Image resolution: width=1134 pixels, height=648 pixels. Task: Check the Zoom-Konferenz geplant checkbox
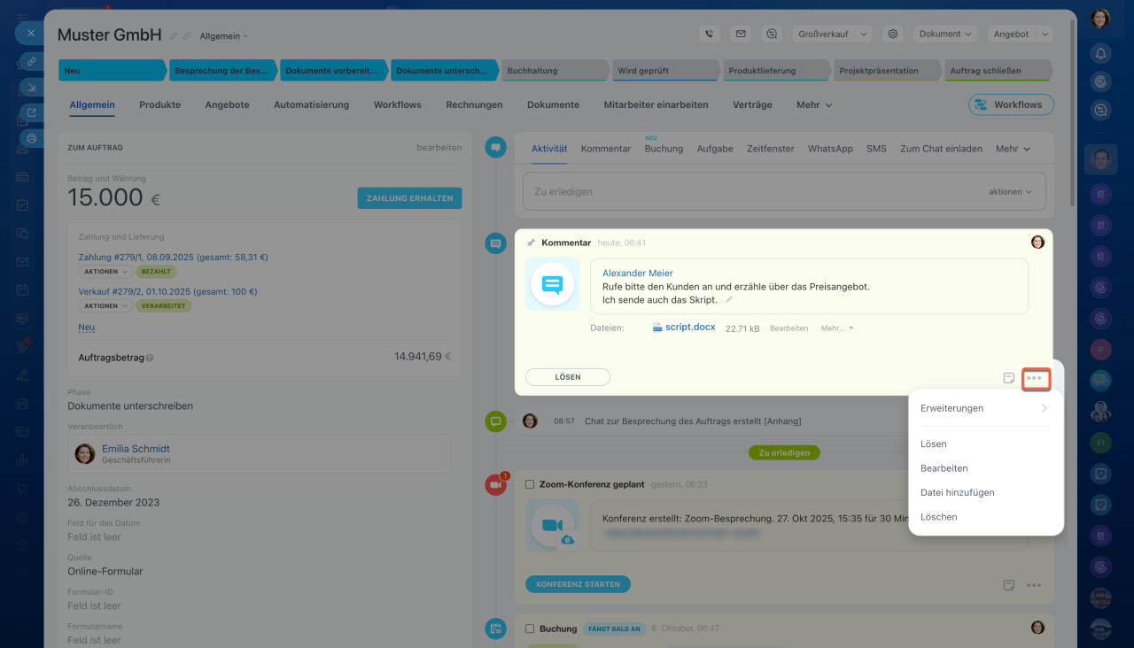(530, 484)
